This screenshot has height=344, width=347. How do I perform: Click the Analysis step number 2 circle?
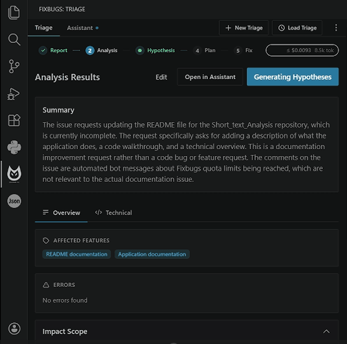(x=90, y=51)
